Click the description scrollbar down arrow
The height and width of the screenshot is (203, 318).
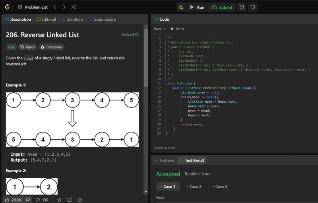coord(146,192)
